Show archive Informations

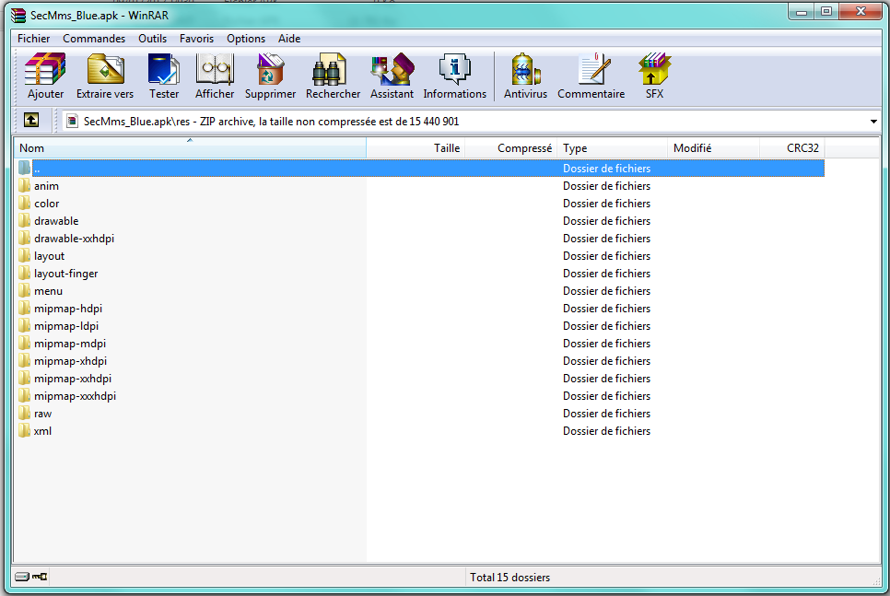454,69
